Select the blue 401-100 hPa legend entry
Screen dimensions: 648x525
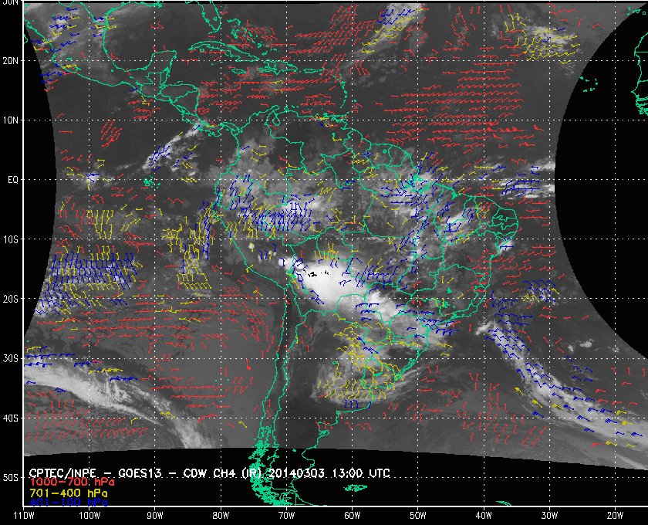pyautogui.click(x=69, y=503)
